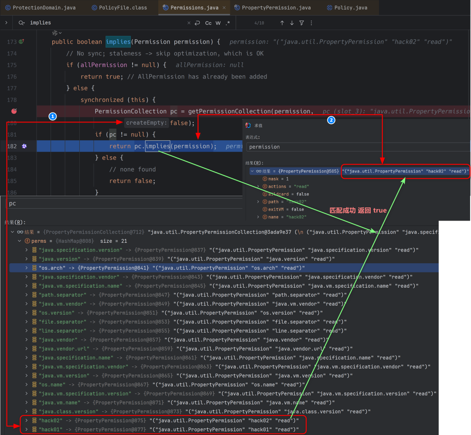Expand the "hack02" map entry
471x435 pixels.
[x=27, y=421]
